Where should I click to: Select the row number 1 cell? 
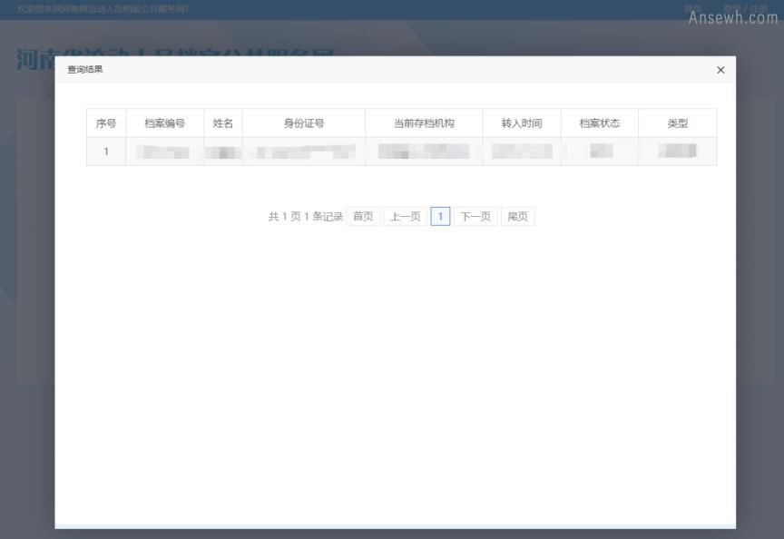[x=106, y=152]
